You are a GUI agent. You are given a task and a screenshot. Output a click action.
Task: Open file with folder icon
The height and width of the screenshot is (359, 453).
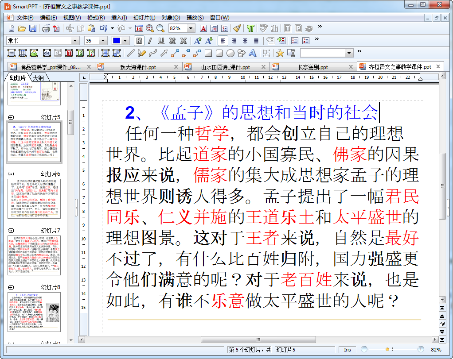click(22, 28)
